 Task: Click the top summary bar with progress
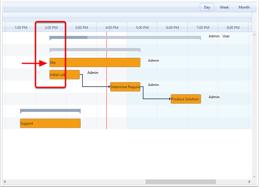(125, 38)
